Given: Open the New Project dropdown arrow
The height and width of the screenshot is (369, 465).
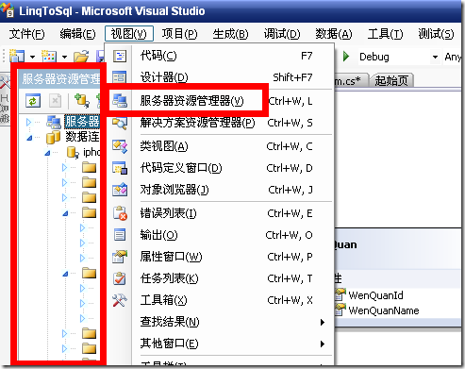Looking at the screenshot, I should (32, 57).
